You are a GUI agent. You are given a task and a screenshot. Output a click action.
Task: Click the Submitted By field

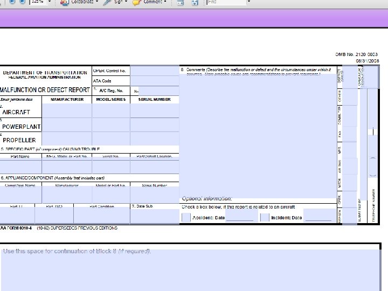364,144
